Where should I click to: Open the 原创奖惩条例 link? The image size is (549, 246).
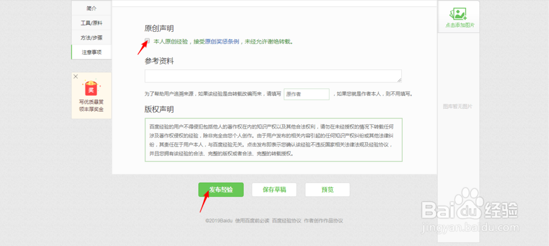222,41
